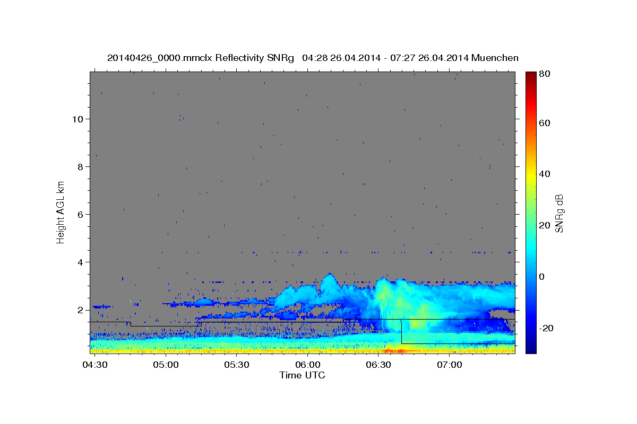Click the 05:30 time tick label
Viewport: 637px width, 424px height.
point(236,365)
